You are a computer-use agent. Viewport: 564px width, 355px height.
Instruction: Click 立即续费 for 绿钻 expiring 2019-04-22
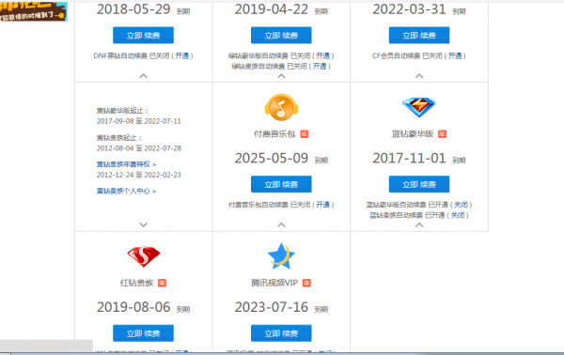tap(281, 35)
